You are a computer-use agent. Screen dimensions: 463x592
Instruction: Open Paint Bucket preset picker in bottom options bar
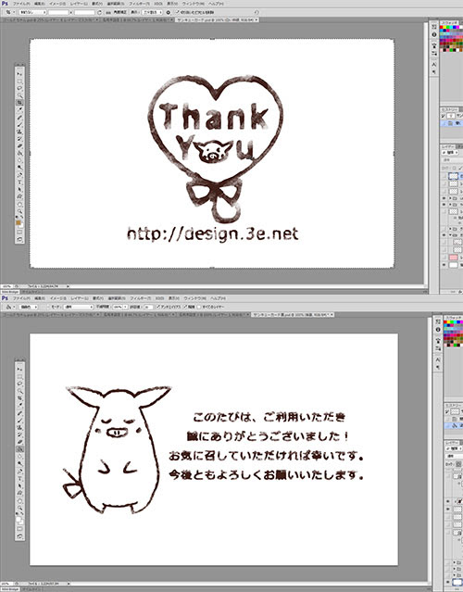[x=9, y=307]
